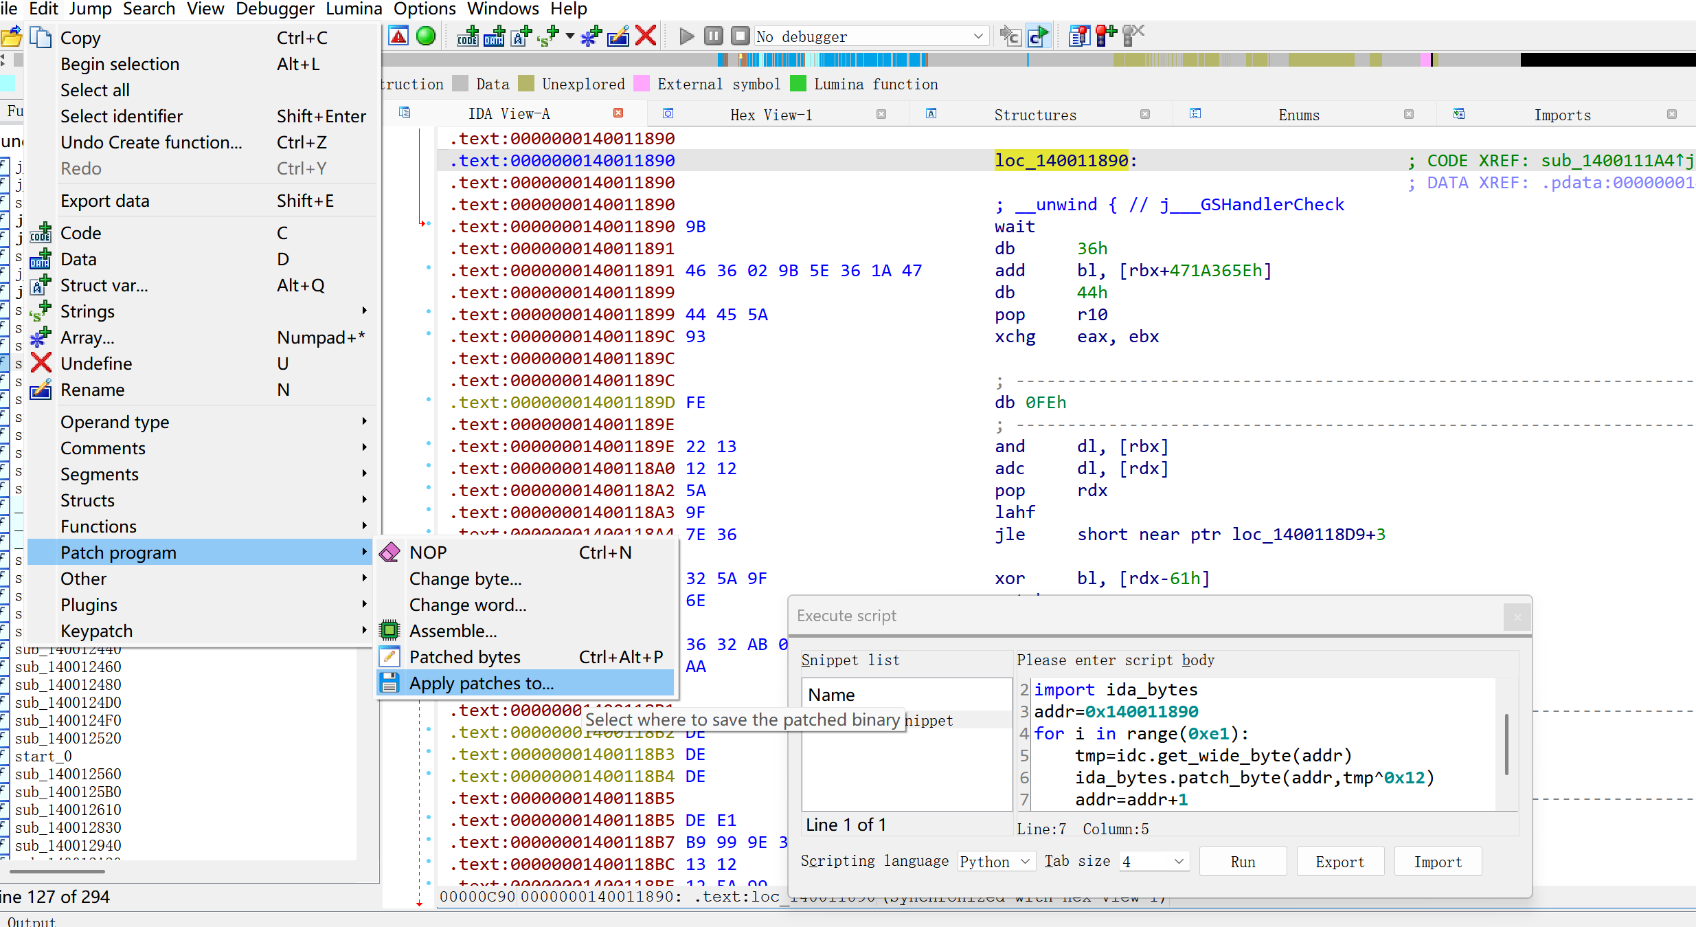1696x927 pixels.
Task: Click the red X Undefine toolbar icon
Action: [646, 36]
